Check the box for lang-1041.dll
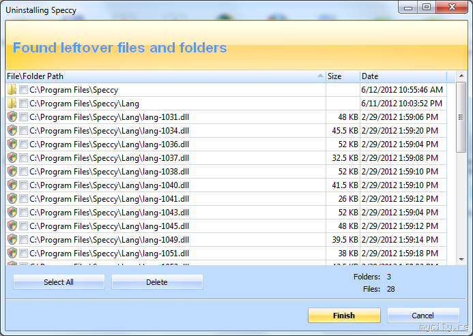Viewport: 473px width, 336px height. tap(23, 198)
